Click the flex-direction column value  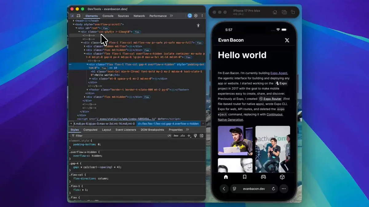click(x=103, y=178)
